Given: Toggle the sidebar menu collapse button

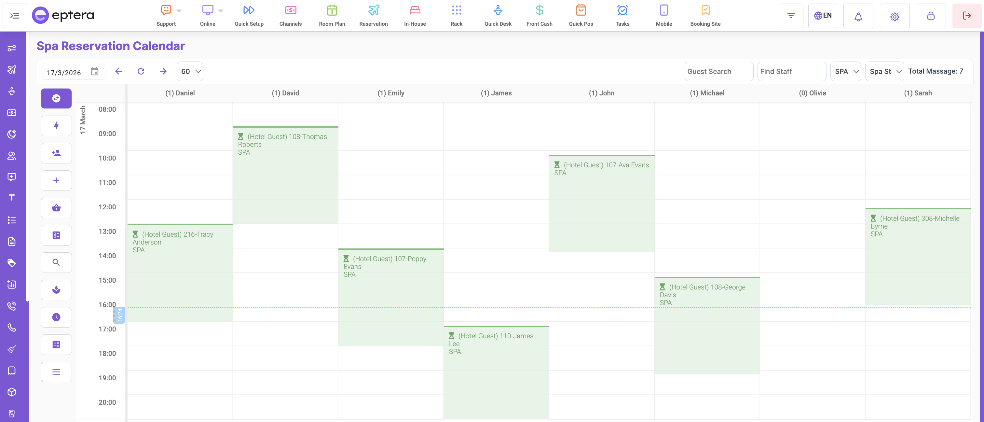Looking at the screenshot, I should click(15, 16).
